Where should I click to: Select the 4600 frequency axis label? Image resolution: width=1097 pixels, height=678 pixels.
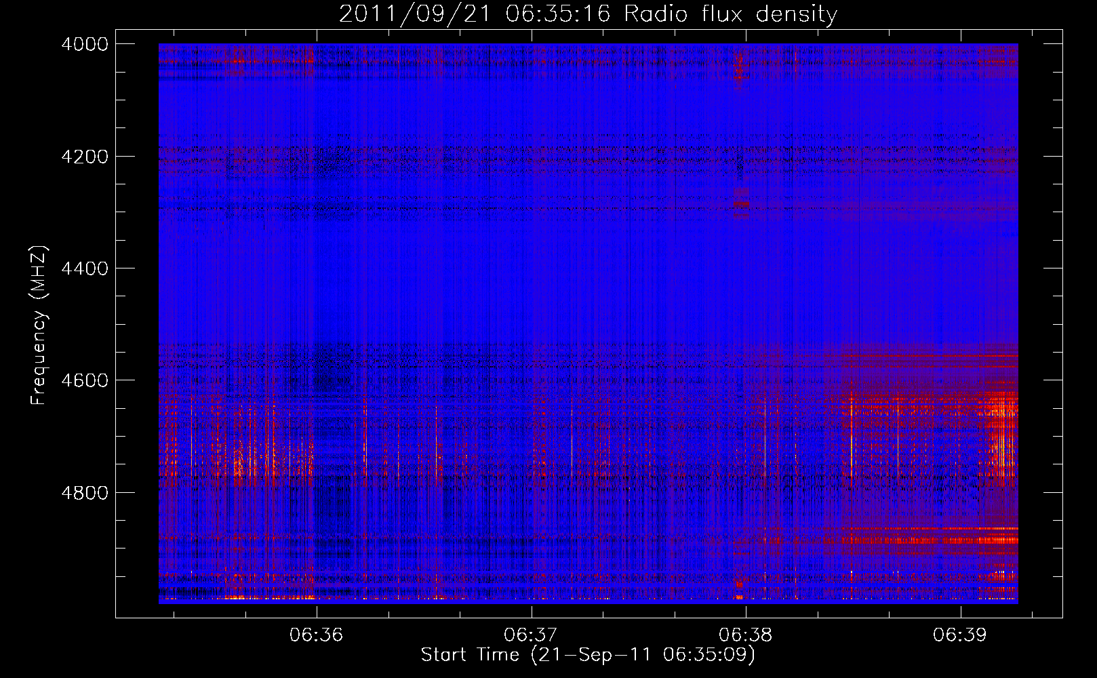point(85,380)
